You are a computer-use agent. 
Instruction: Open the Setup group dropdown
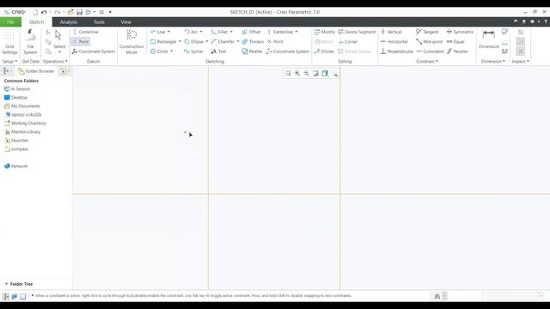[9, 61]
